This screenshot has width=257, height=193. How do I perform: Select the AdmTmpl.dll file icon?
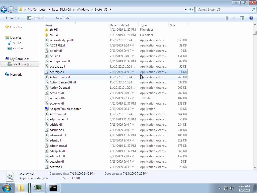(x=47, y=114)
